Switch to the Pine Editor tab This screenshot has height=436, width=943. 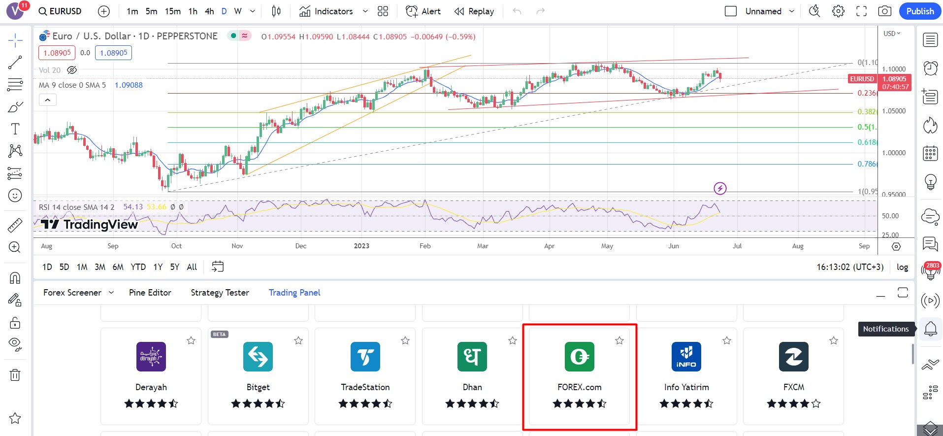[150, 293]
